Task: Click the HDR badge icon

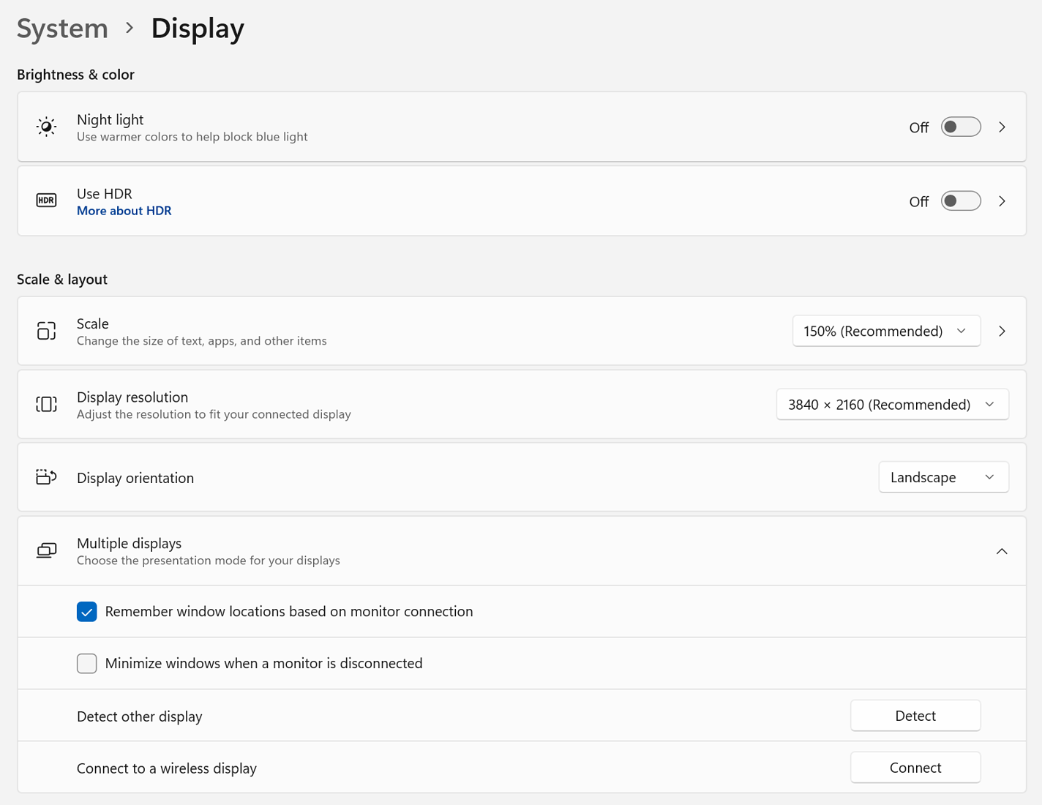Action: 46,200
